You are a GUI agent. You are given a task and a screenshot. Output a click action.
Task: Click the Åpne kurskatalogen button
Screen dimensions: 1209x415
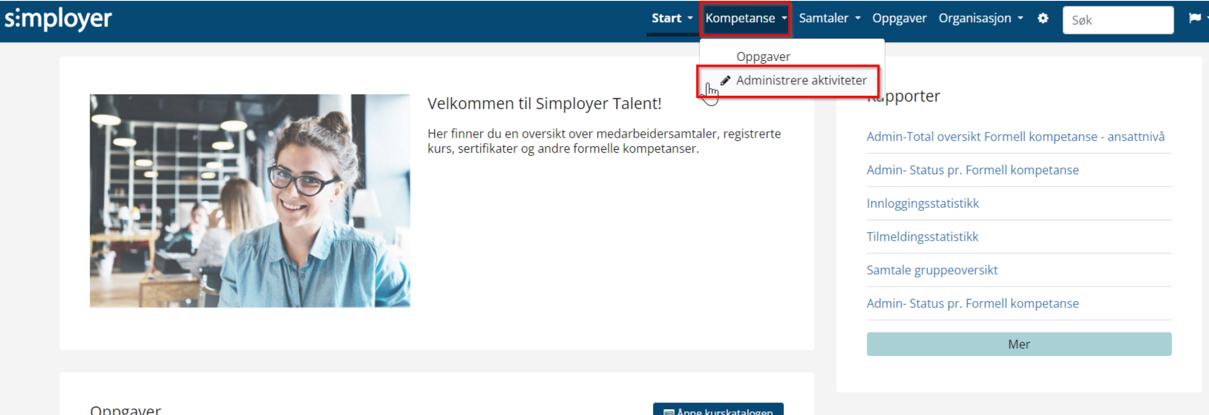[x=718, y=410]
